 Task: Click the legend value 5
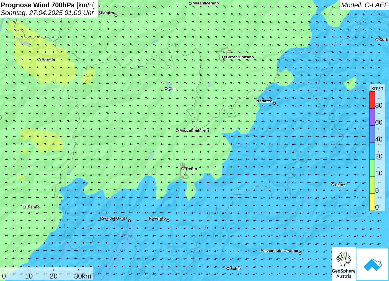(x=377, y=190)
